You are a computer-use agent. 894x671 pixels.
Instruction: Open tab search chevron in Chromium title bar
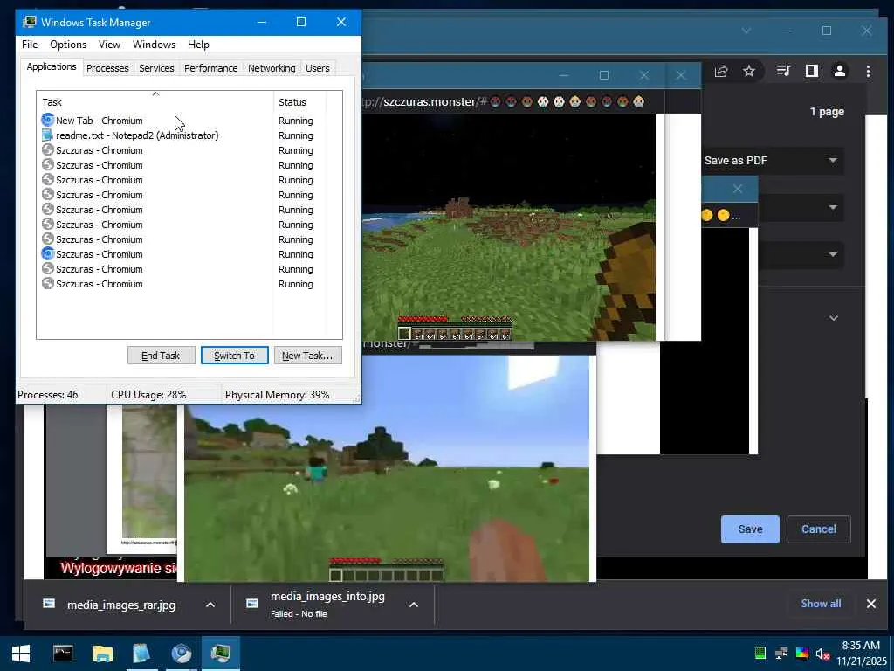tap(746, 31)
